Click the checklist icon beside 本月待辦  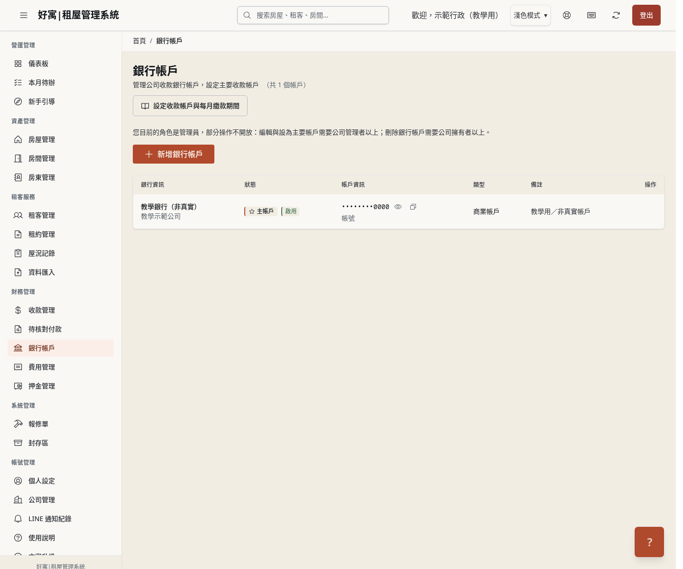tap(18, 83)
